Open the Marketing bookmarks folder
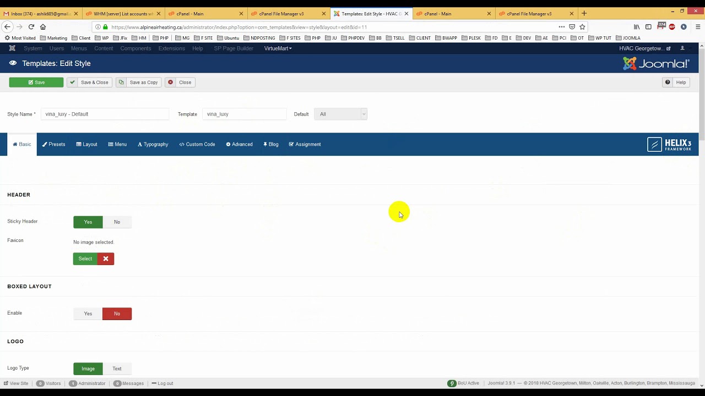 tap(53, 38)
